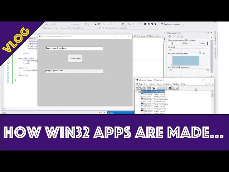This screenshot has height=172, width=229.
Task: Open the Team Explorer side tab
Action: click(215, 52)
